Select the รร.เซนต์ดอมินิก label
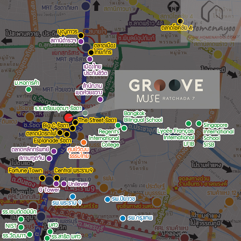 19,212
